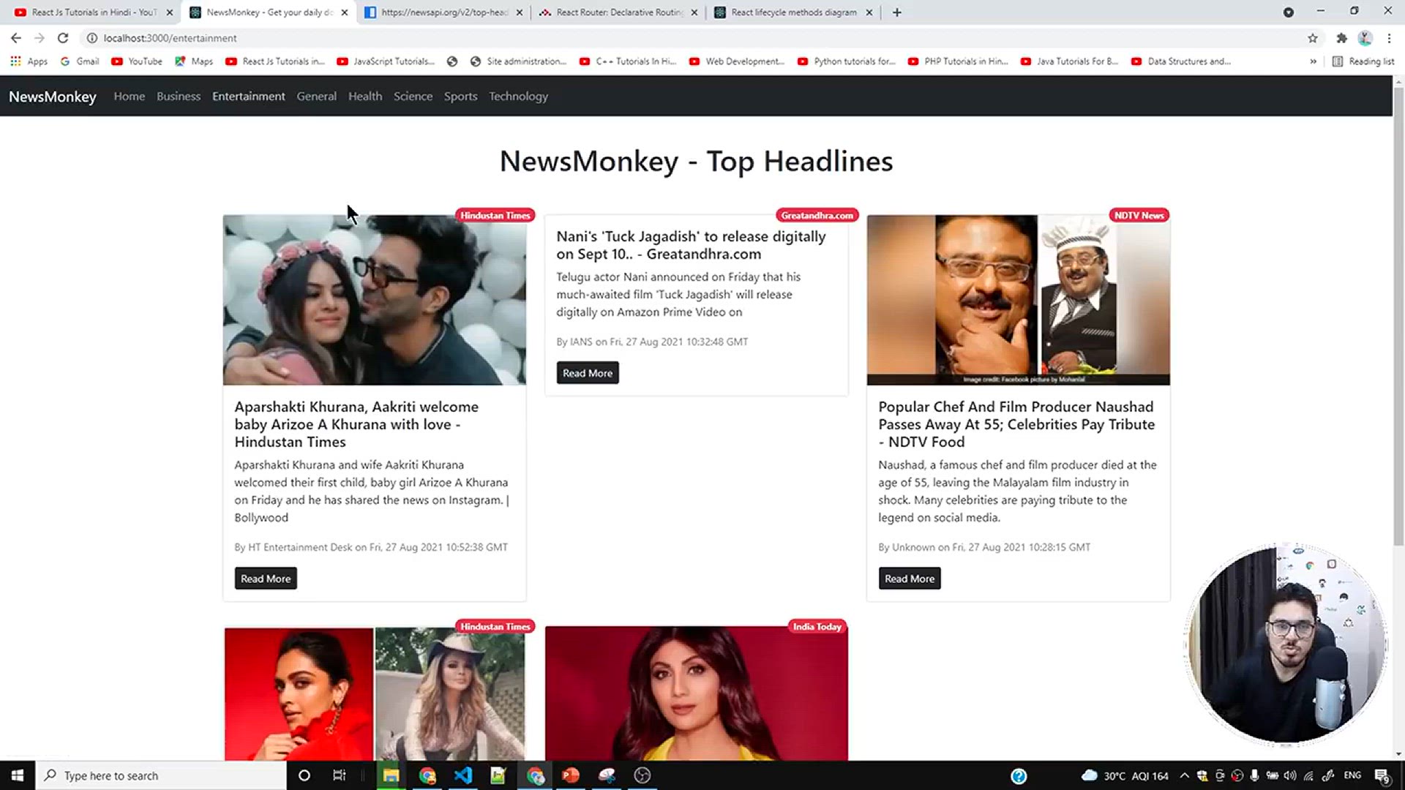The height and width of the screenshot is (790, 1405).
Task: Expand hidden bookmarks chevron
Action: 1313,61
